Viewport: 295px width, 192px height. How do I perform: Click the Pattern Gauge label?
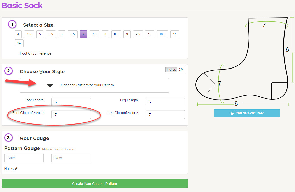click(22, 148)
